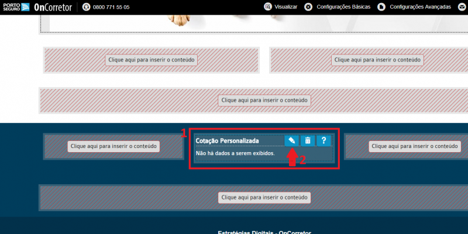468x234 pixels.
Task: Insert content in top-left white placeholder
Action: [x=152, y=60]
